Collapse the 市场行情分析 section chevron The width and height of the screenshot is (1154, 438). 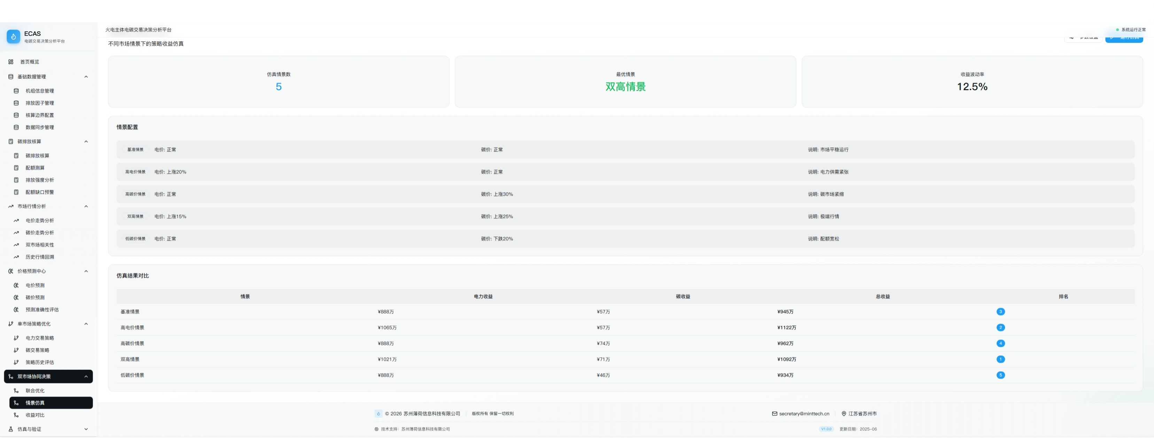(x=86, y=206)
